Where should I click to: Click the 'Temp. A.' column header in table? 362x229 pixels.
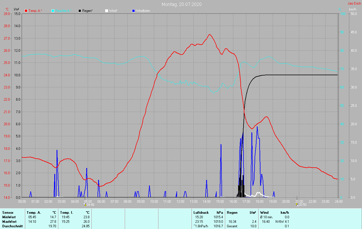coord(34,212)
